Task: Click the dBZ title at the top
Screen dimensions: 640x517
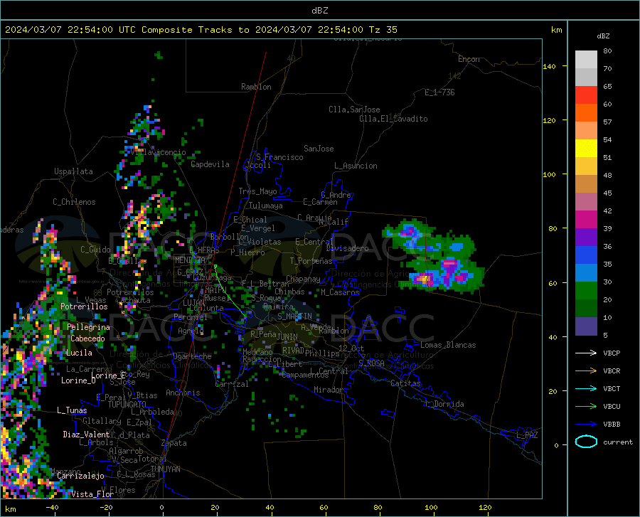Action: click(319, 11)
